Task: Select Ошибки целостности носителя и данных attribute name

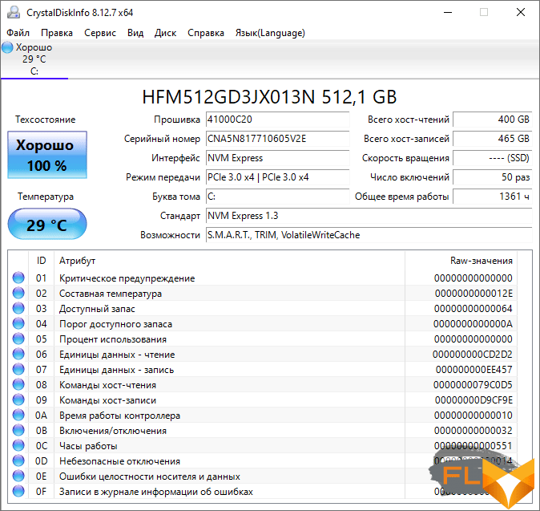Action: point(150,477)
